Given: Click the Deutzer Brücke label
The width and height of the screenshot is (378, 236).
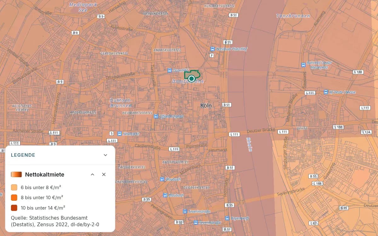Looking at the screenshot, I should [261, 130].
